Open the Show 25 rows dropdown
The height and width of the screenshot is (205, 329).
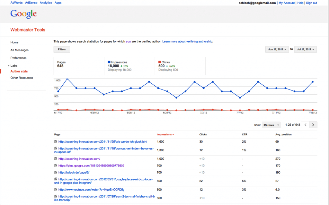[x=271, y=125]
